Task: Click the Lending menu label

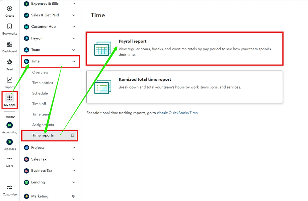Action: point(38,182)
